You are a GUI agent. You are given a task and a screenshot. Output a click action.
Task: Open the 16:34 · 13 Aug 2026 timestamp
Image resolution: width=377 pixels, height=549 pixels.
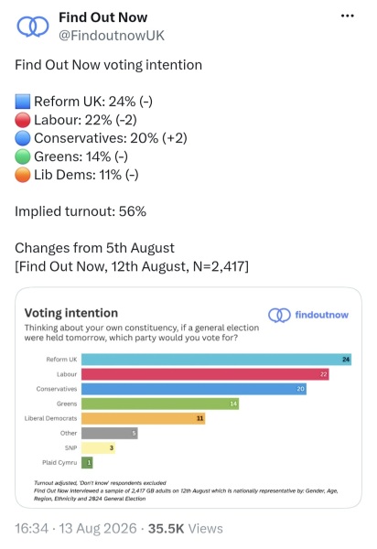[76, 529]
